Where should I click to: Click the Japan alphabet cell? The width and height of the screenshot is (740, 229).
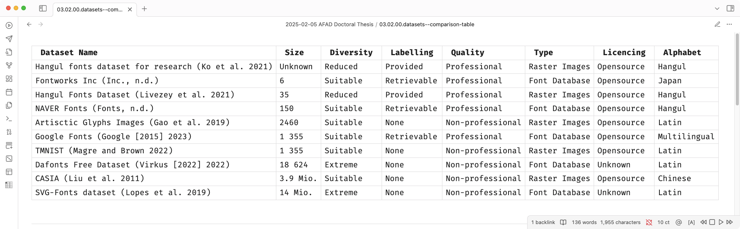(686, 81)
